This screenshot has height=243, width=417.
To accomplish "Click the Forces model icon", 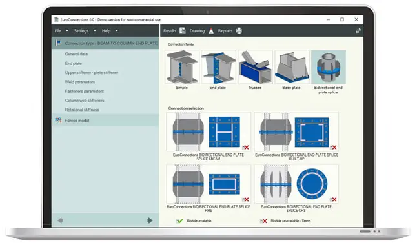I will (x=58, y=121).
